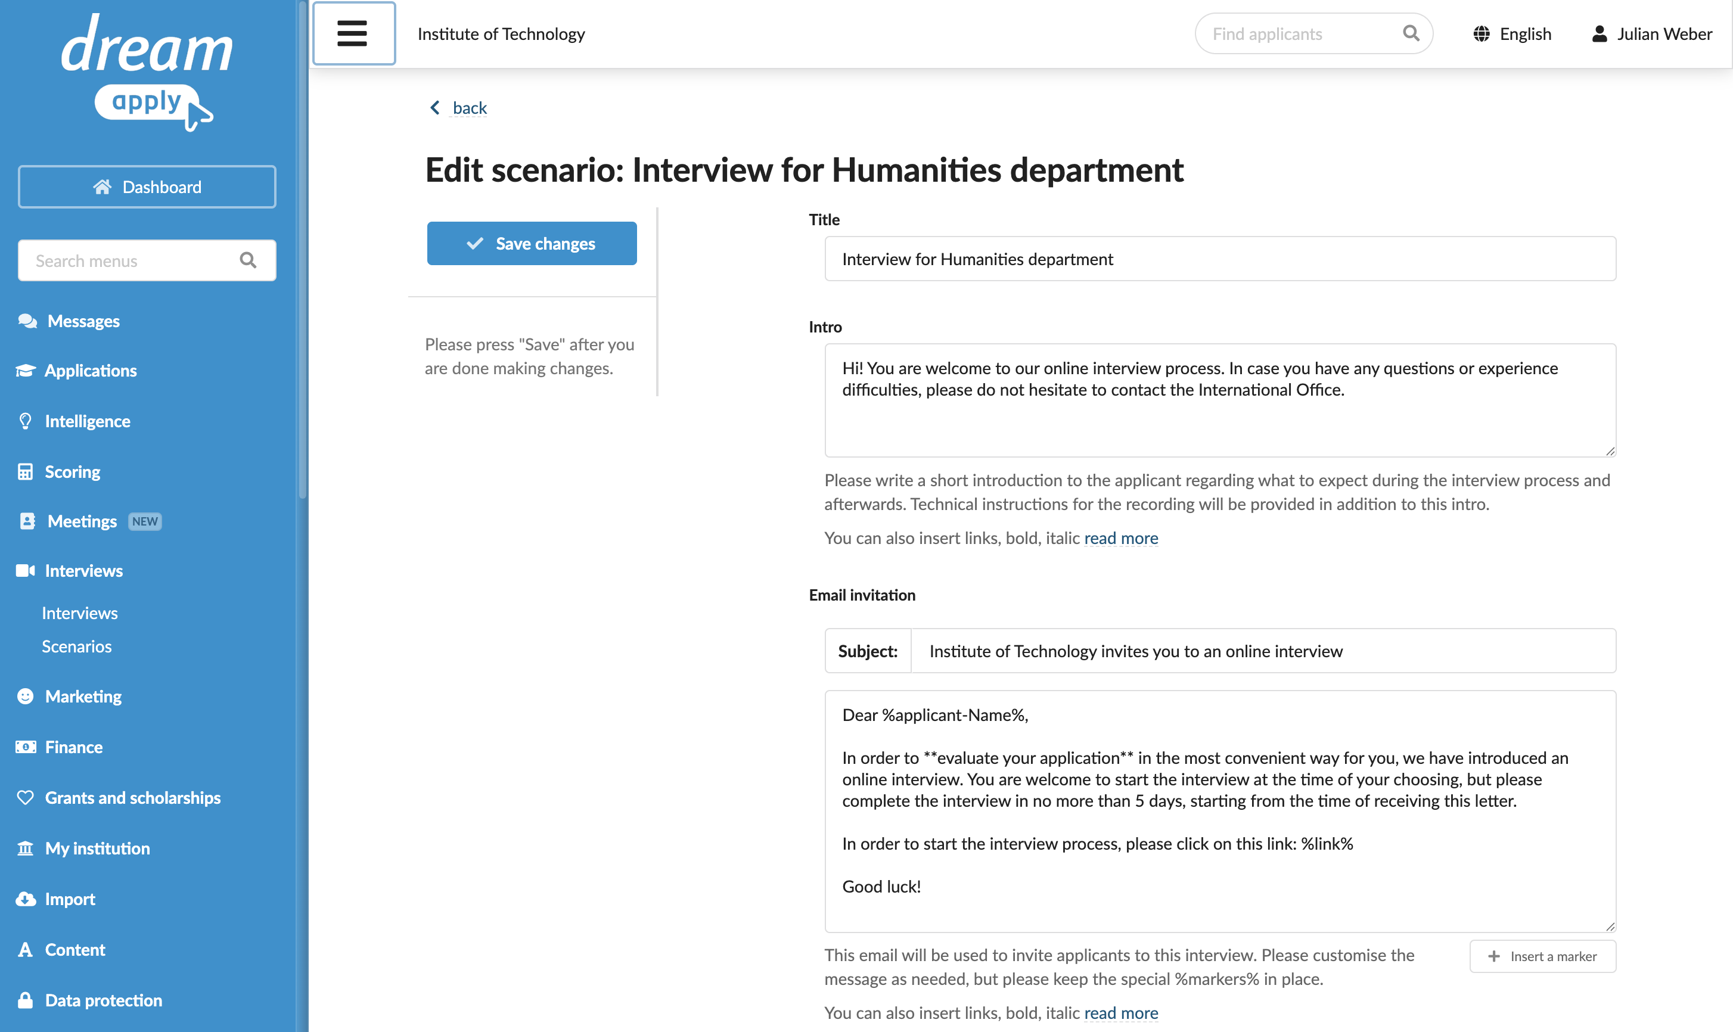The height and width of the screenshot is (1032, 1733).
Task: Click Insert a marker button
Action: click(1542, 956)
